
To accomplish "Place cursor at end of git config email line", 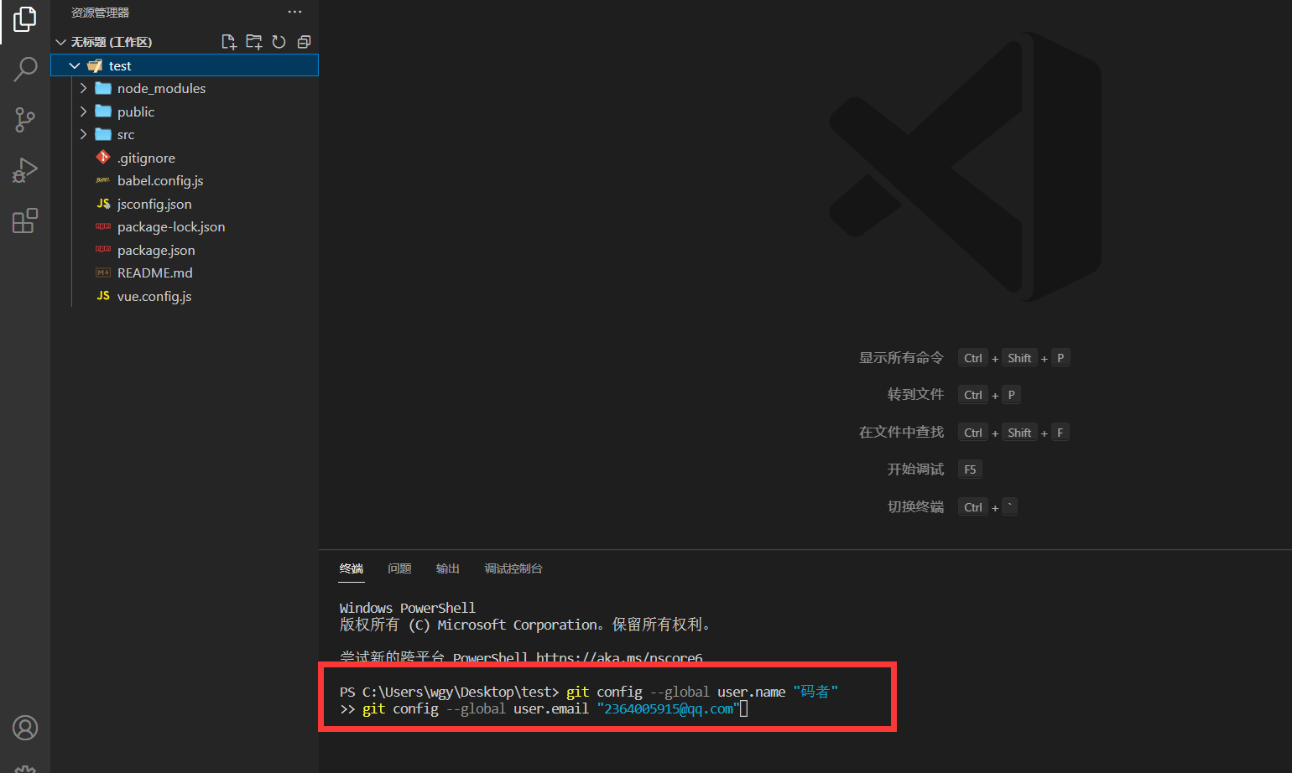I will point(743,709).
